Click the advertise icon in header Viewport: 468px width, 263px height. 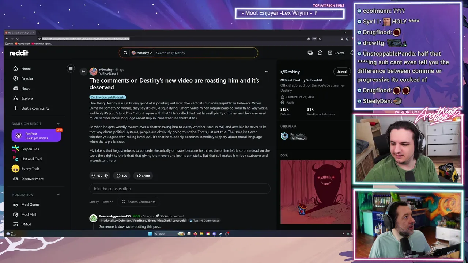click(310, 53)
